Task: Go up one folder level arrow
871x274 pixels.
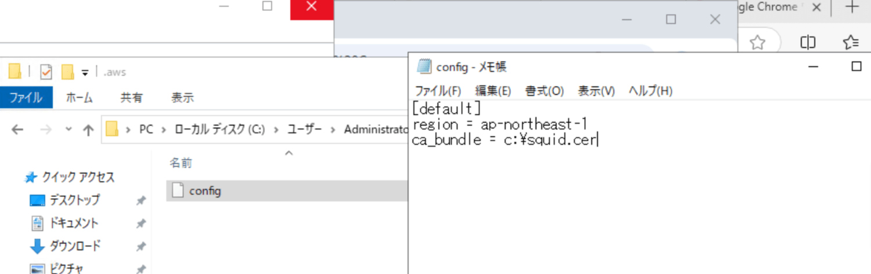Action: 88,129
